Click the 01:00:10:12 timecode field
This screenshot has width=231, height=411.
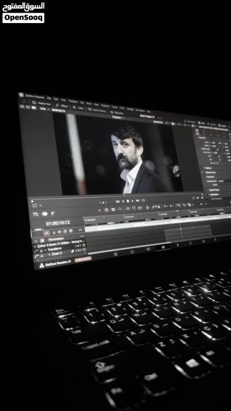[58, 223]
